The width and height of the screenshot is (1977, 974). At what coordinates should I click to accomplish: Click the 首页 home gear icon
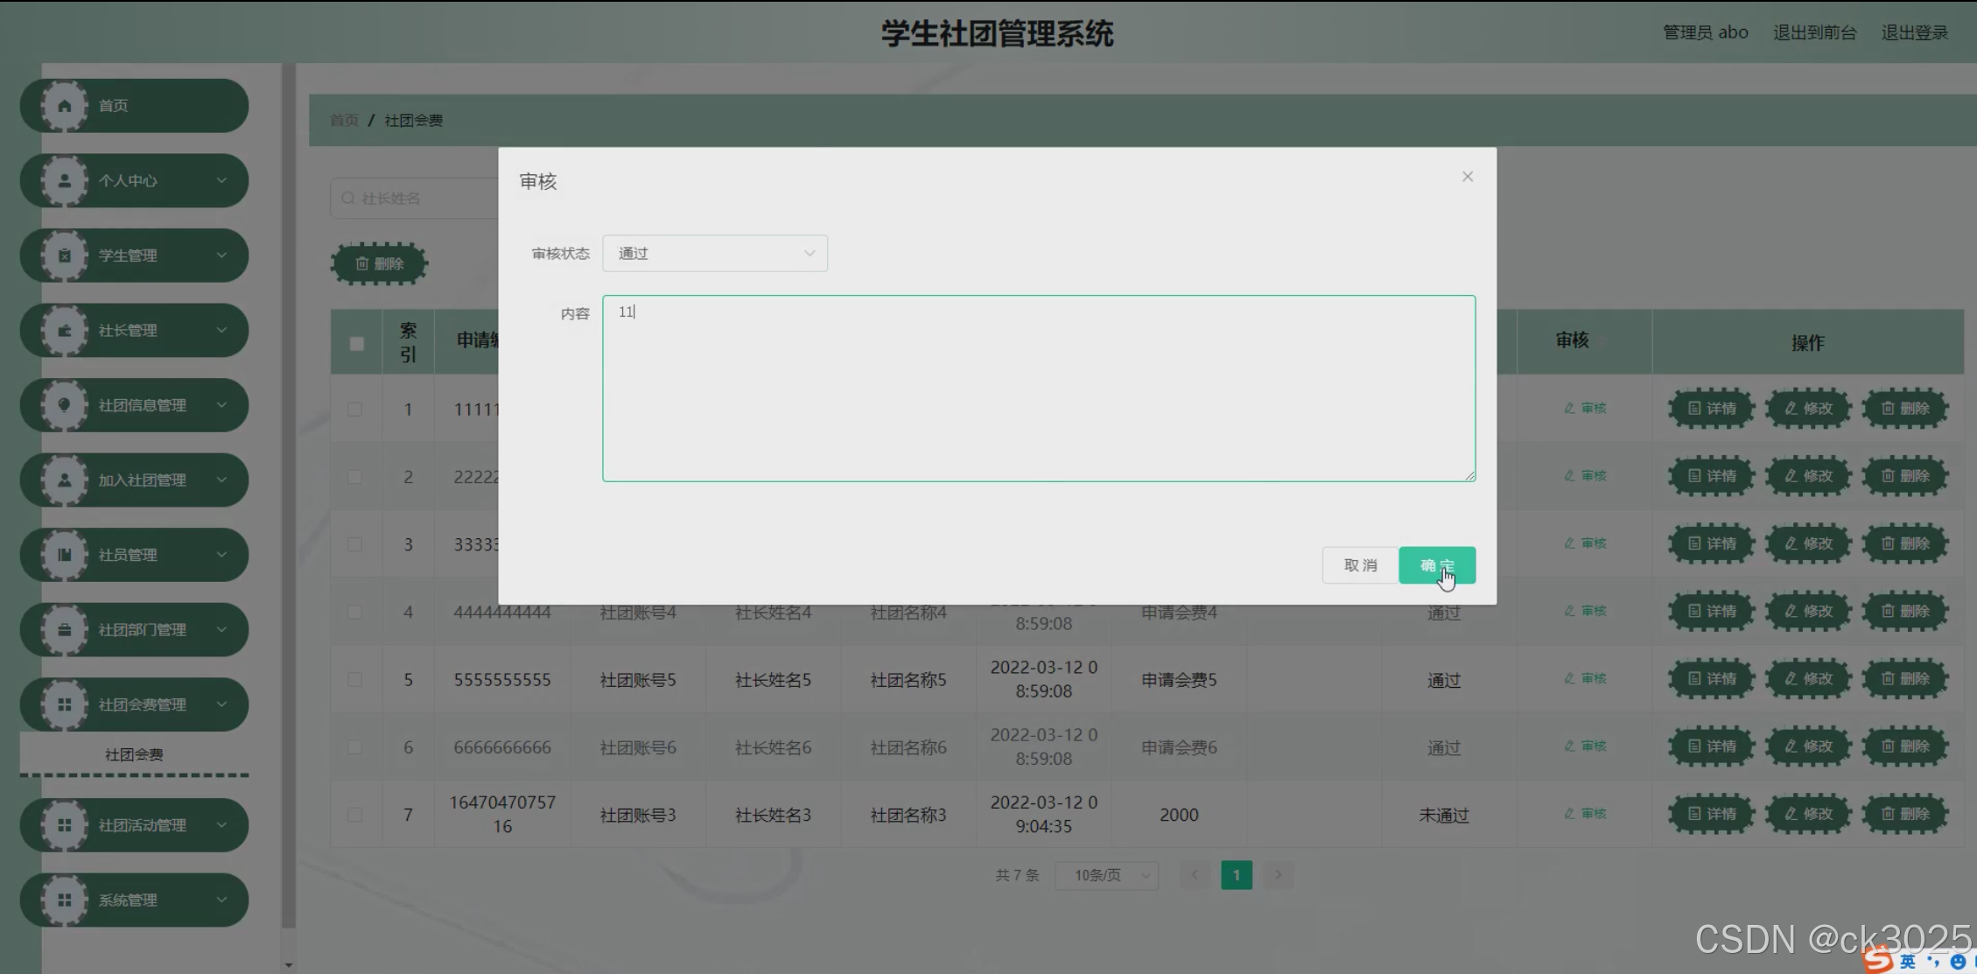pos(65,106)
